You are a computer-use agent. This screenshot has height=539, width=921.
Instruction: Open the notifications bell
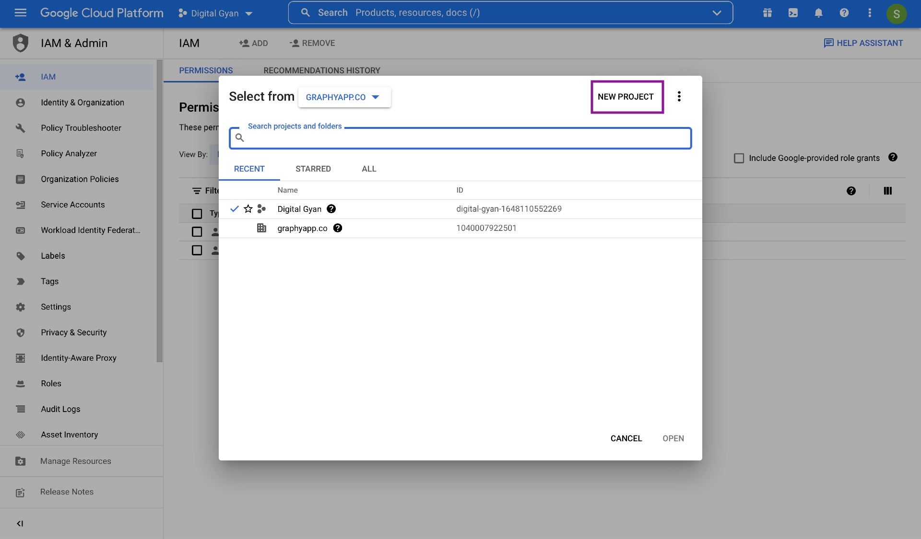(818, 13)
